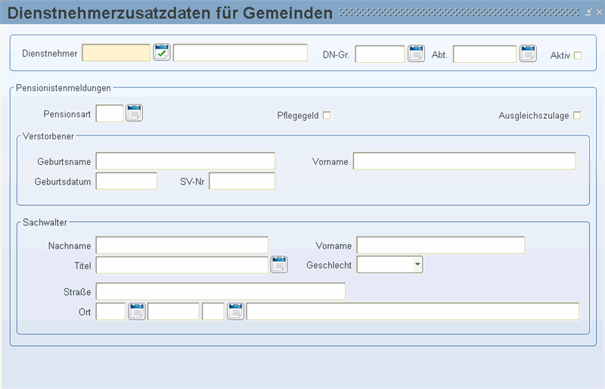Open first Ort postal code lookup icon

coord(137,311)
